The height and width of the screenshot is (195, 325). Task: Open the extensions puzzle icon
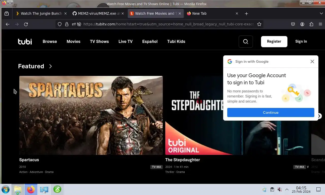coord(311,24)
